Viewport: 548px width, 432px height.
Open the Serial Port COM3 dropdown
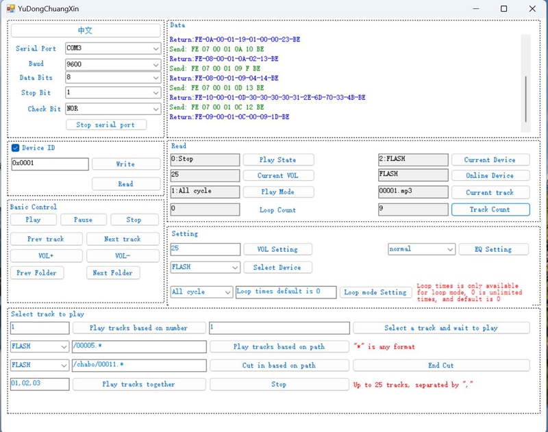pos(113,48)
